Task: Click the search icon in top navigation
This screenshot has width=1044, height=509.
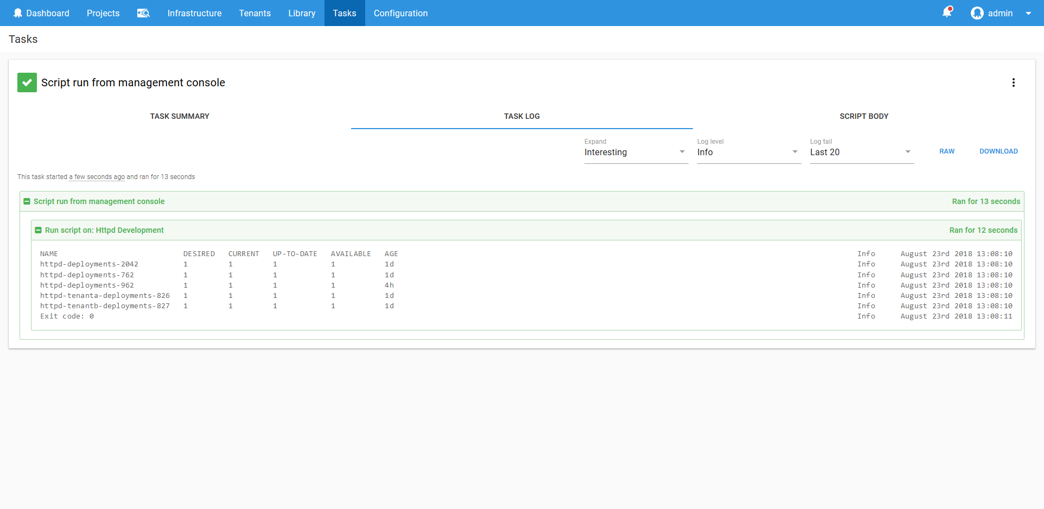Action: point(143,13)
